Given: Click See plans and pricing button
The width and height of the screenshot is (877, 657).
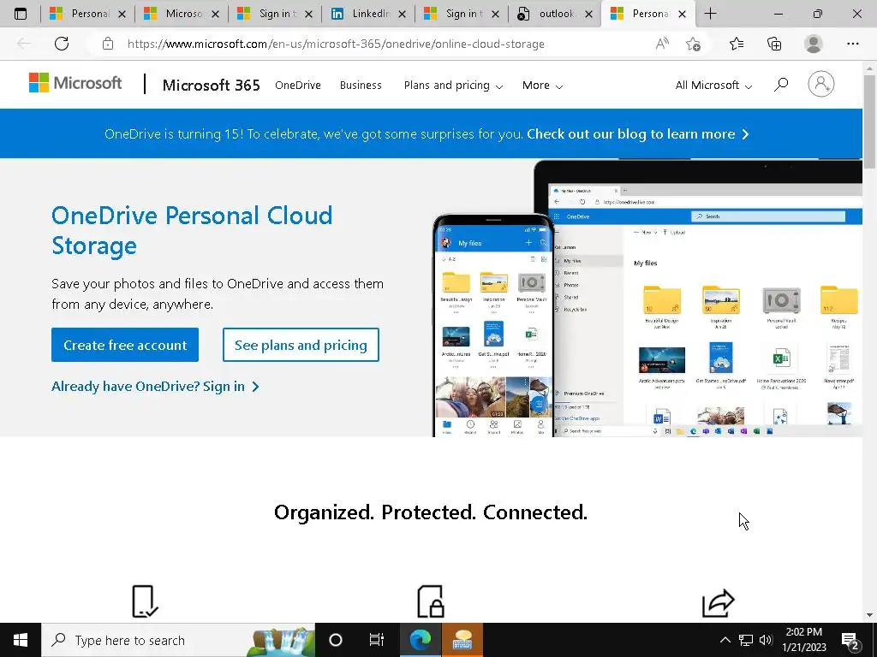Looking at the screenshot, I should click(301, 345).
